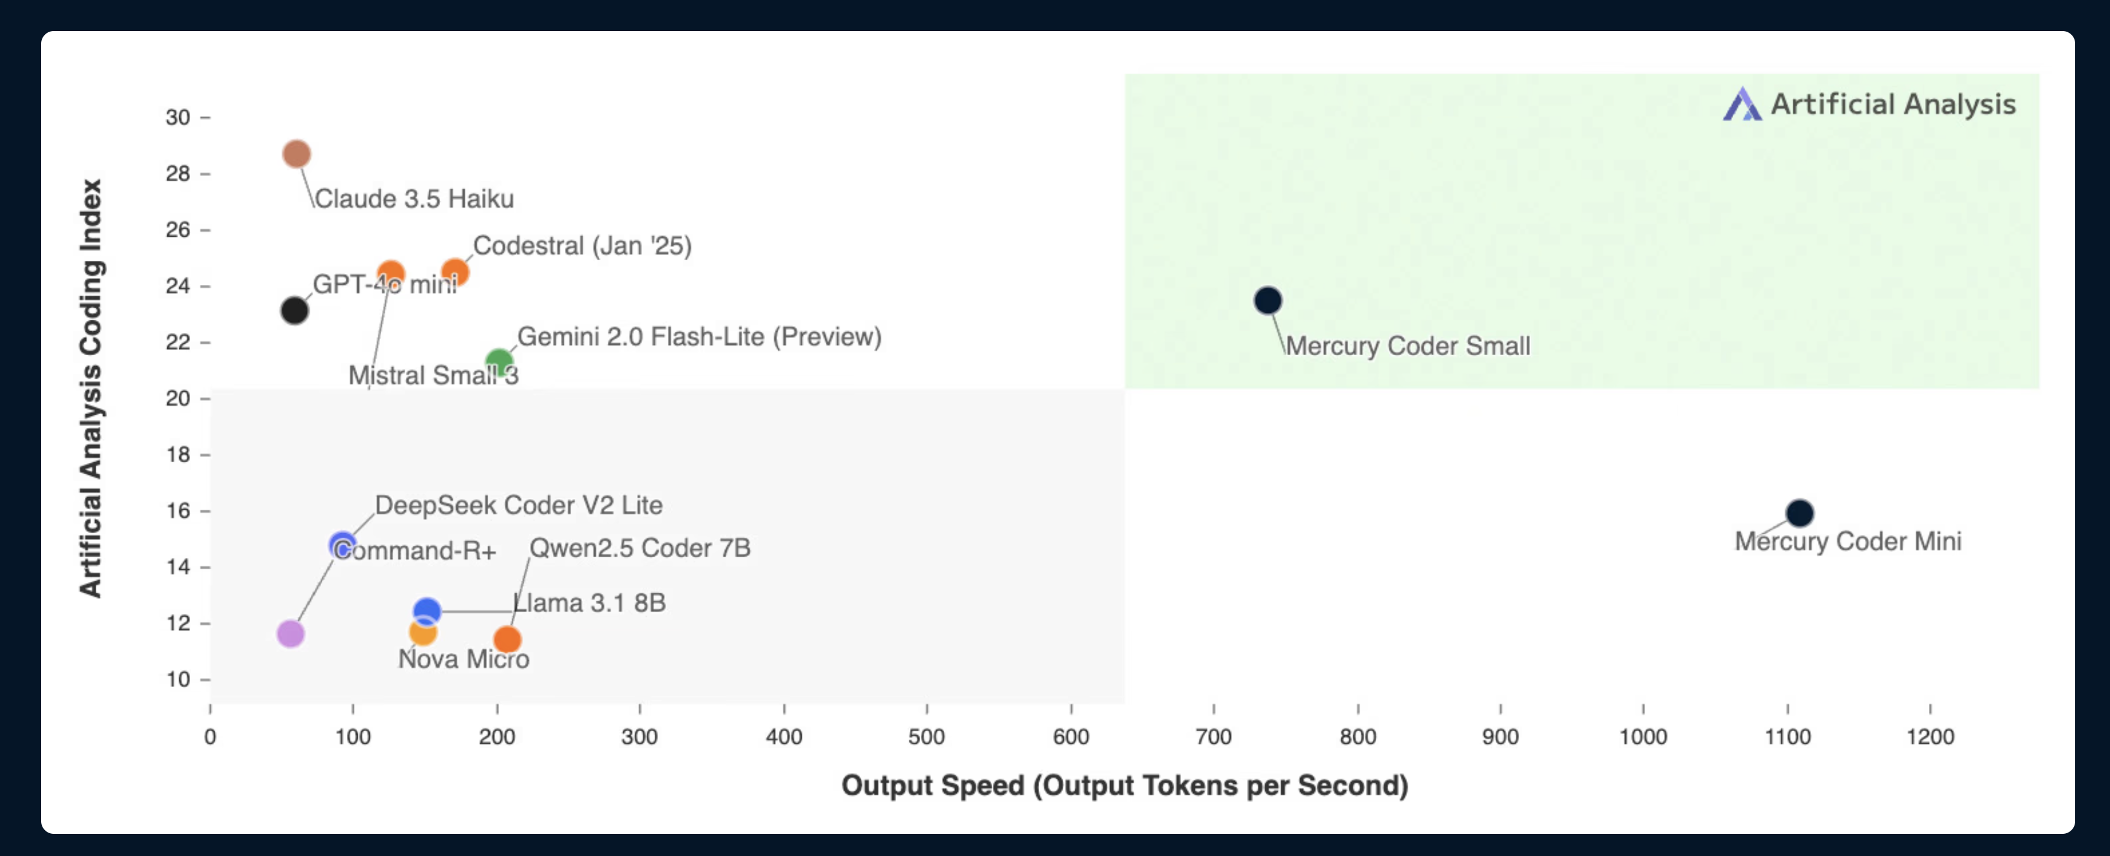Click the "Mercury Coder Small" label text
The image size is (2110, 856).
pos(1407,346)
